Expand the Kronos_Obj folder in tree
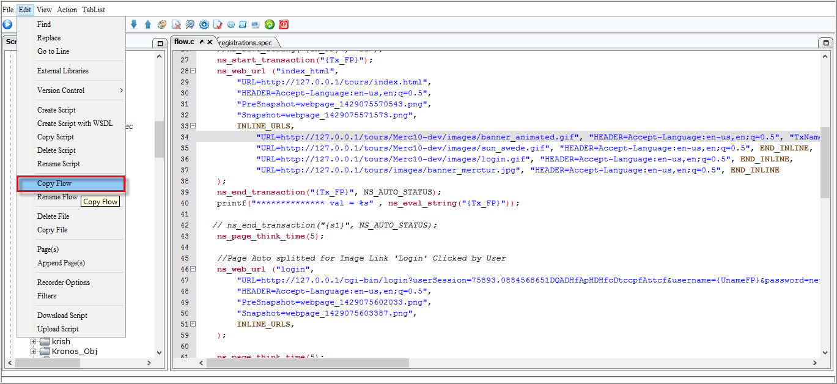This screenshot has width=837, height=384. coord(34,352)
